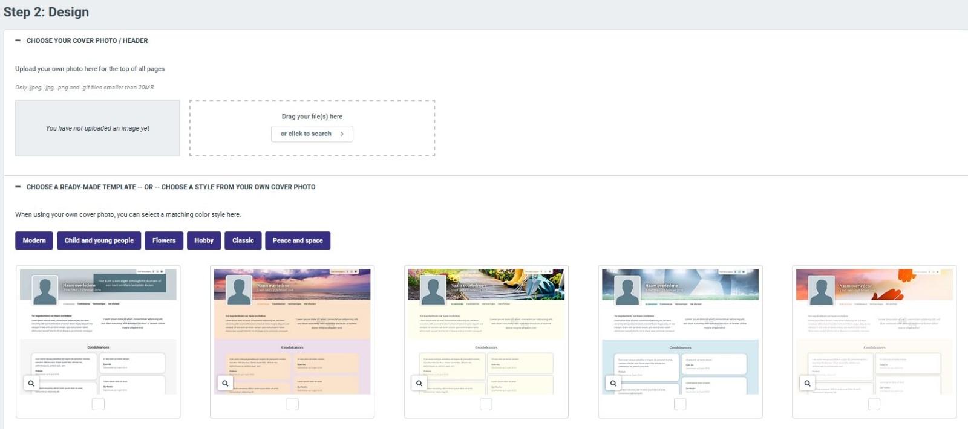Filter templates by Modern category
Screen dimensions: 968x429
(34, 240)
